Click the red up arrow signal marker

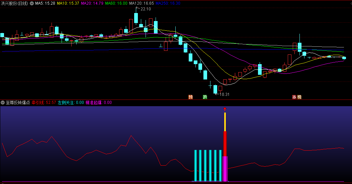(x=225, y=109)
